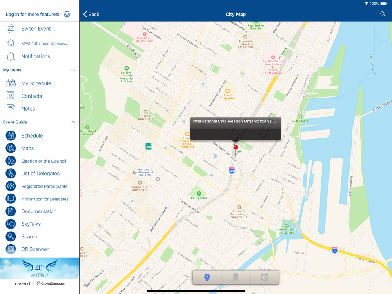This screenshot has width=392, height=294.
Task: Tap the Registered Participants icon
Action: click(x=11, y=186)
